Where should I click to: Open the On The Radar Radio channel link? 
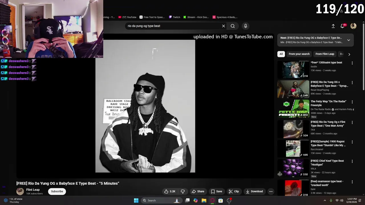pyautogui.click(x=321, y=109)
